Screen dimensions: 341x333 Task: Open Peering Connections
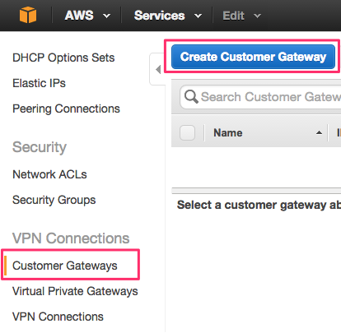coord(66,109)
